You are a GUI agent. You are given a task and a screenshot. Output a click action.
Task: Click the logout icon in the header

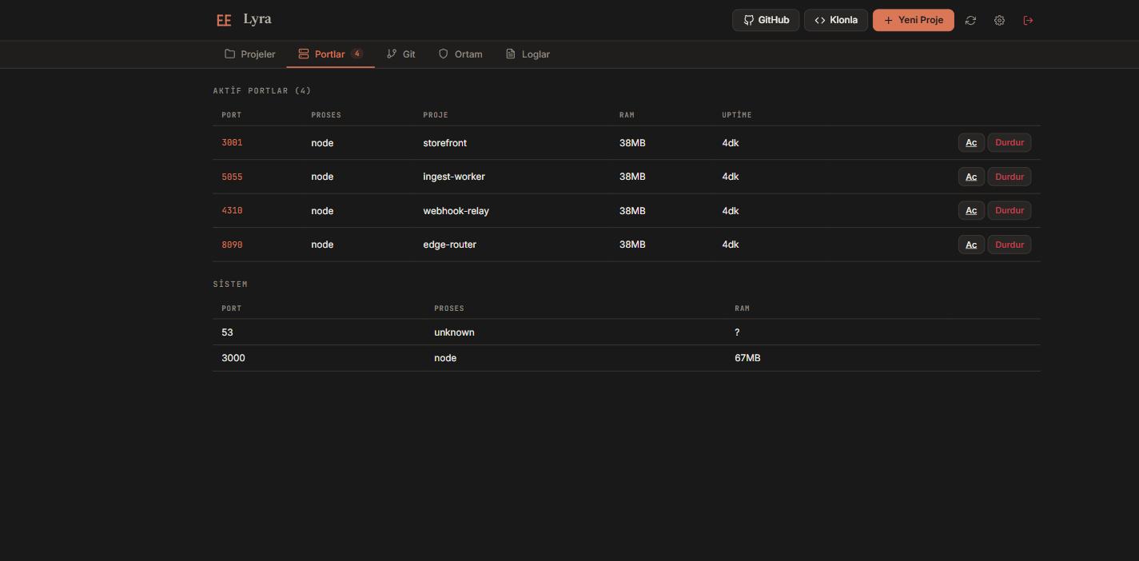point(1028,20)
